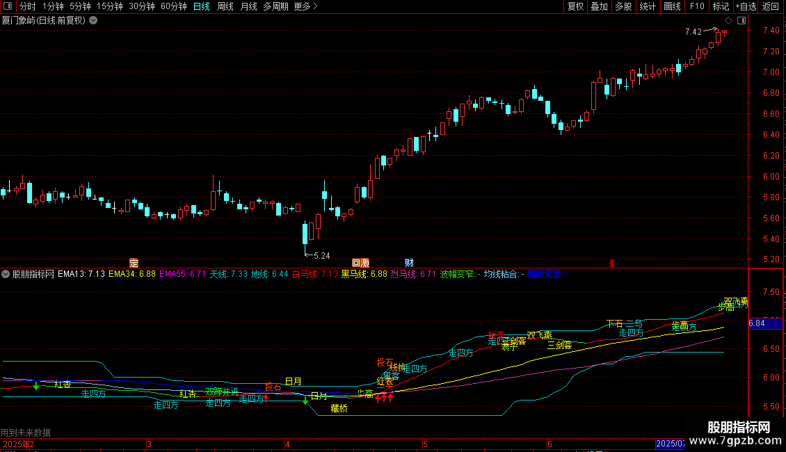The image size is (786, 452).
Task: Open F10 company info
Action: pyautogui.click(x=697, y=6)
